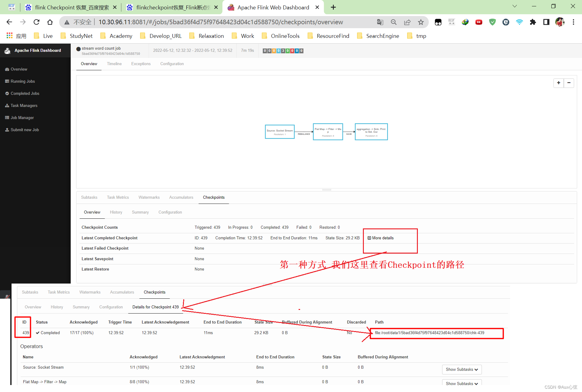The width and height of the screenshot is (582, 392).
Task: Open the Chrome tab search chevron
Action: tap(515, 6)
